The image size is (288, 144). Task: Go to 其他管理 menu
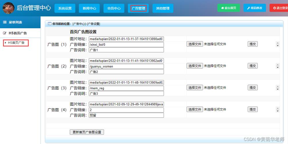point(163,8)
